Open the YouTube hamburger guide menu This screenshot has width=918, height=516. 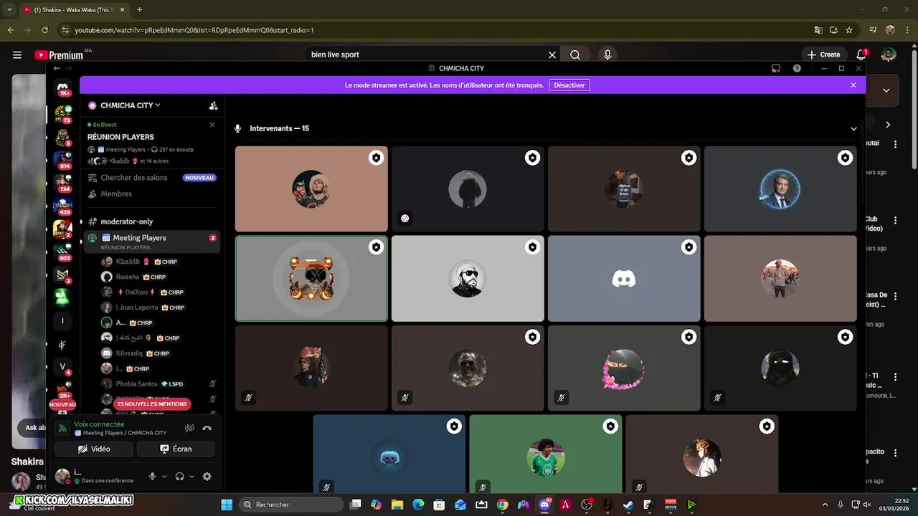[x=17, y=54]
